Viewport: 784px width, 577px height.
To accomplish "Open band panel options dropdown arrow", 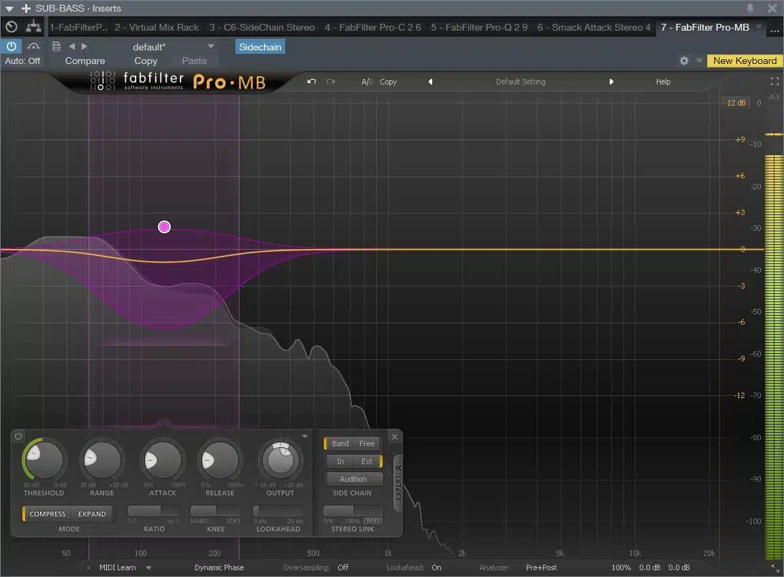I will coord(304,437).
